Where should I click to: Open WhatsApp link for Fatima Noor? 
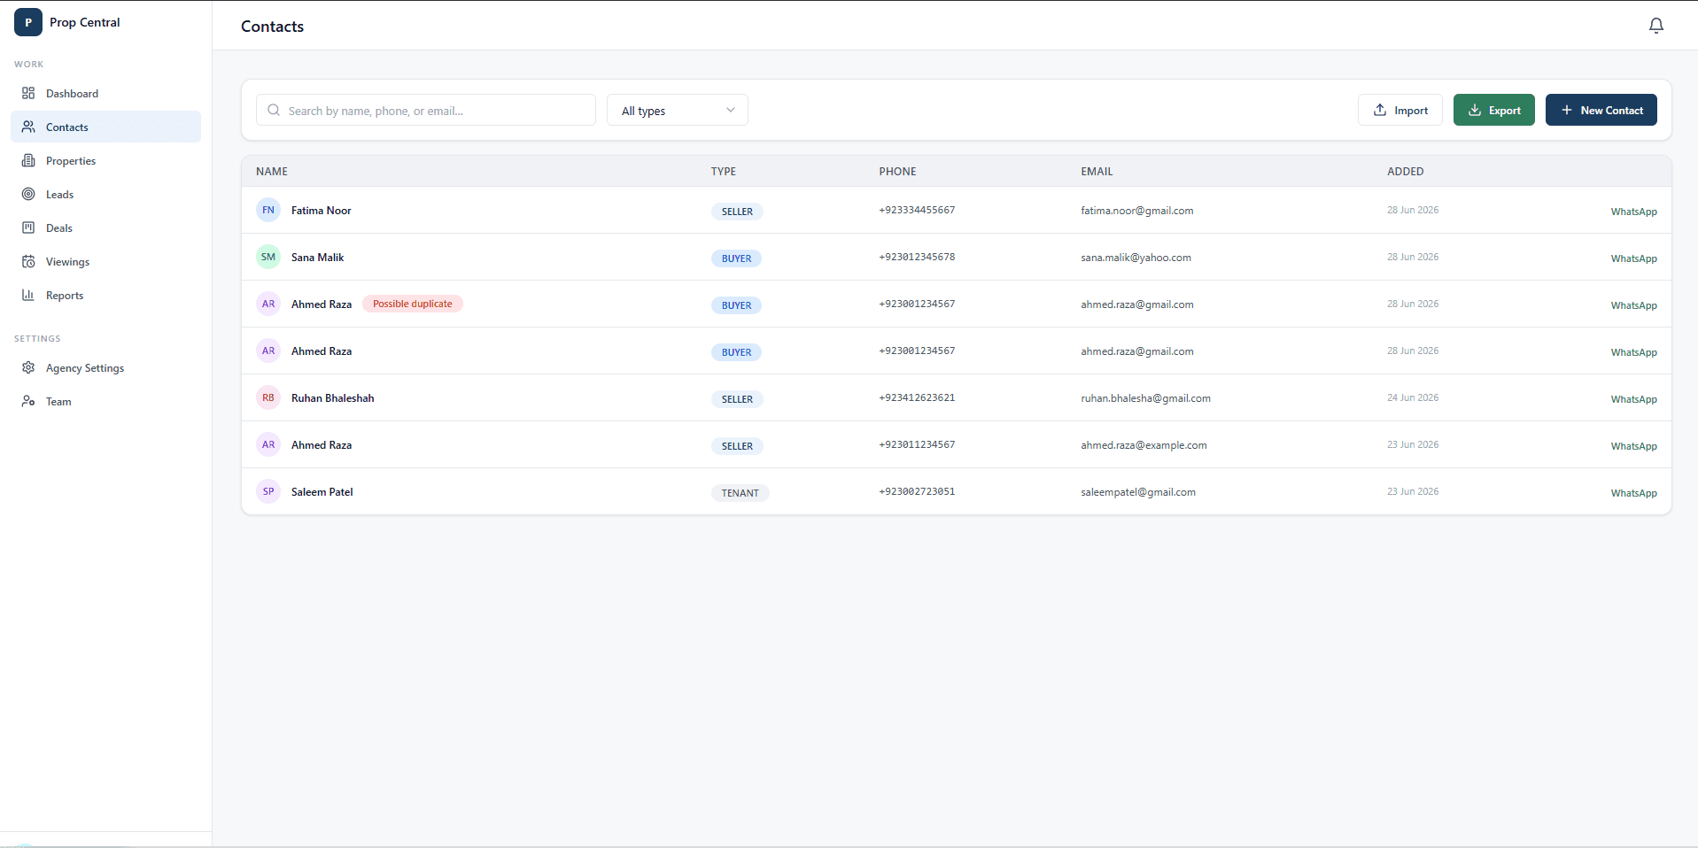coord(1633,212)
